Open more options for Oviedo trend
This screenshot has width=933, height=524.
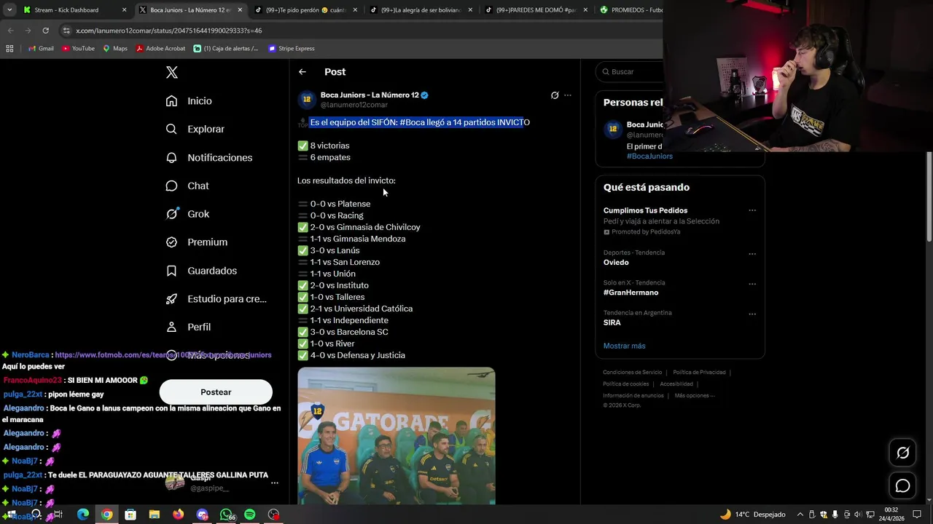pos(752,254)
